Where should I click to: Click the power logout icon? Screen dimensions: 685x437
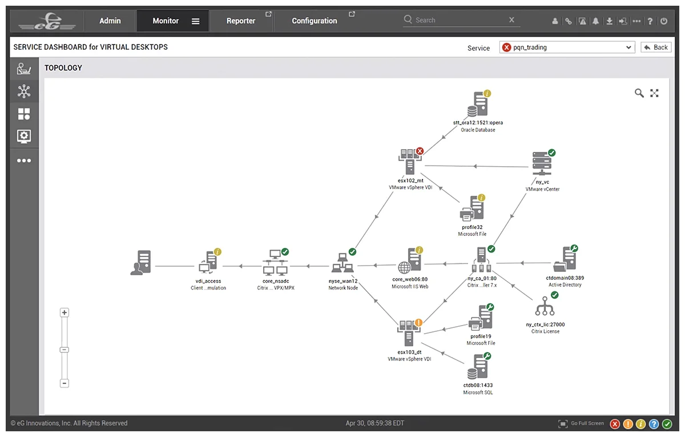tap(664, 21)
